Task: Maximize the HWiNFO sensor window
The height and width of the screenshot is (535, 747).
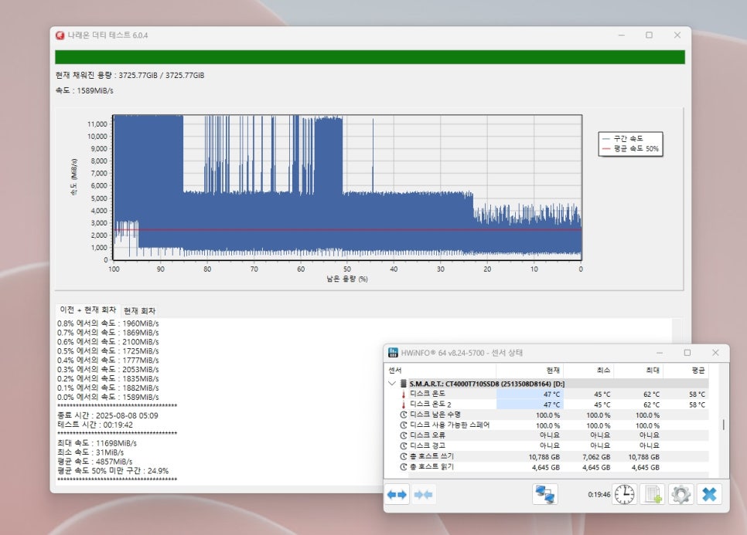Action: pos(687,352)
